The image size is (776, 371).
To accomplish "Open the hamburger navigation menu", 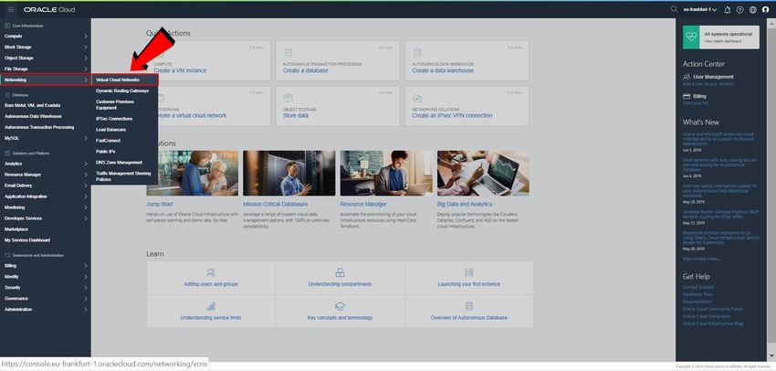I will coord(11,9).
